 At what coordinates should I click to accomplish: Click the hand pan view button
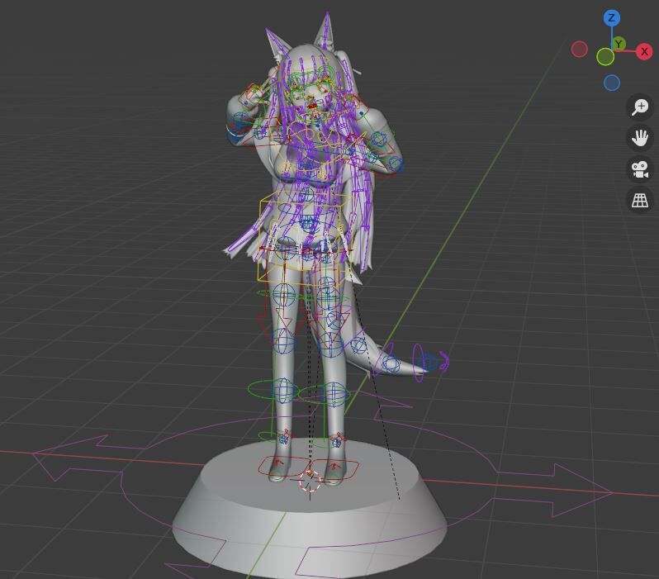[x=640, y=138]
